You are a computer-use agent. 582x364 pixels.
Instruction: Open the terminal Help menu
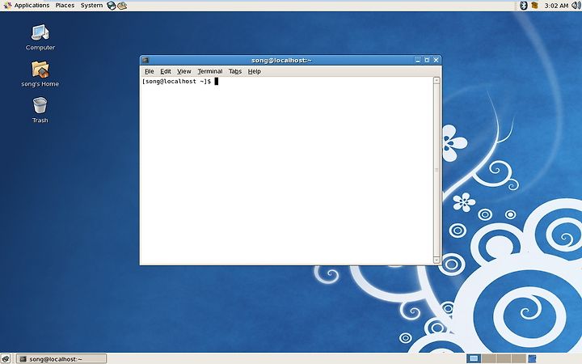tap(255, 71)
